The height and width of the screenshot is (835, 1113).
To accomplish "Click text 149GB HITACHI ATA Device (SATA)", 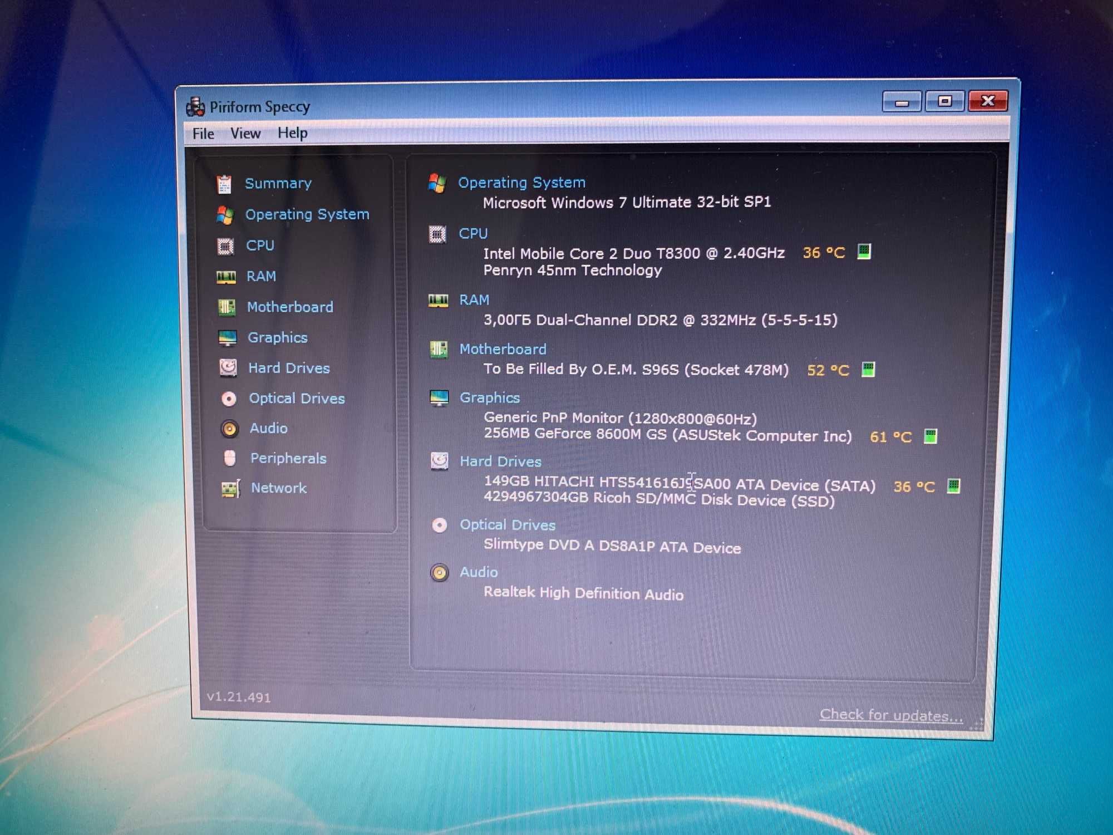I will (x=679, y=483).
